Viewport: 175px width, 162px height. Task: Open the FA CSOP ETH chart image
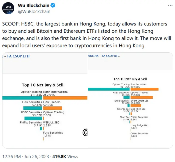click(45, 100)
